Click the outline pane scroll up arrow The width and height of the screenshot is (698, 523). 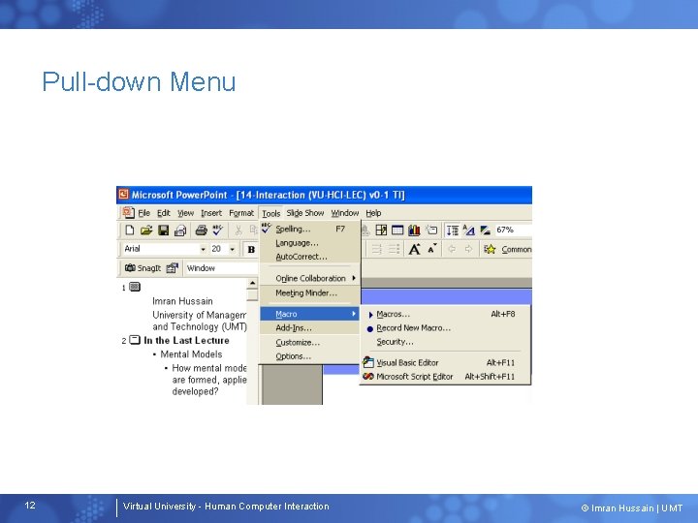coord(252,283)
